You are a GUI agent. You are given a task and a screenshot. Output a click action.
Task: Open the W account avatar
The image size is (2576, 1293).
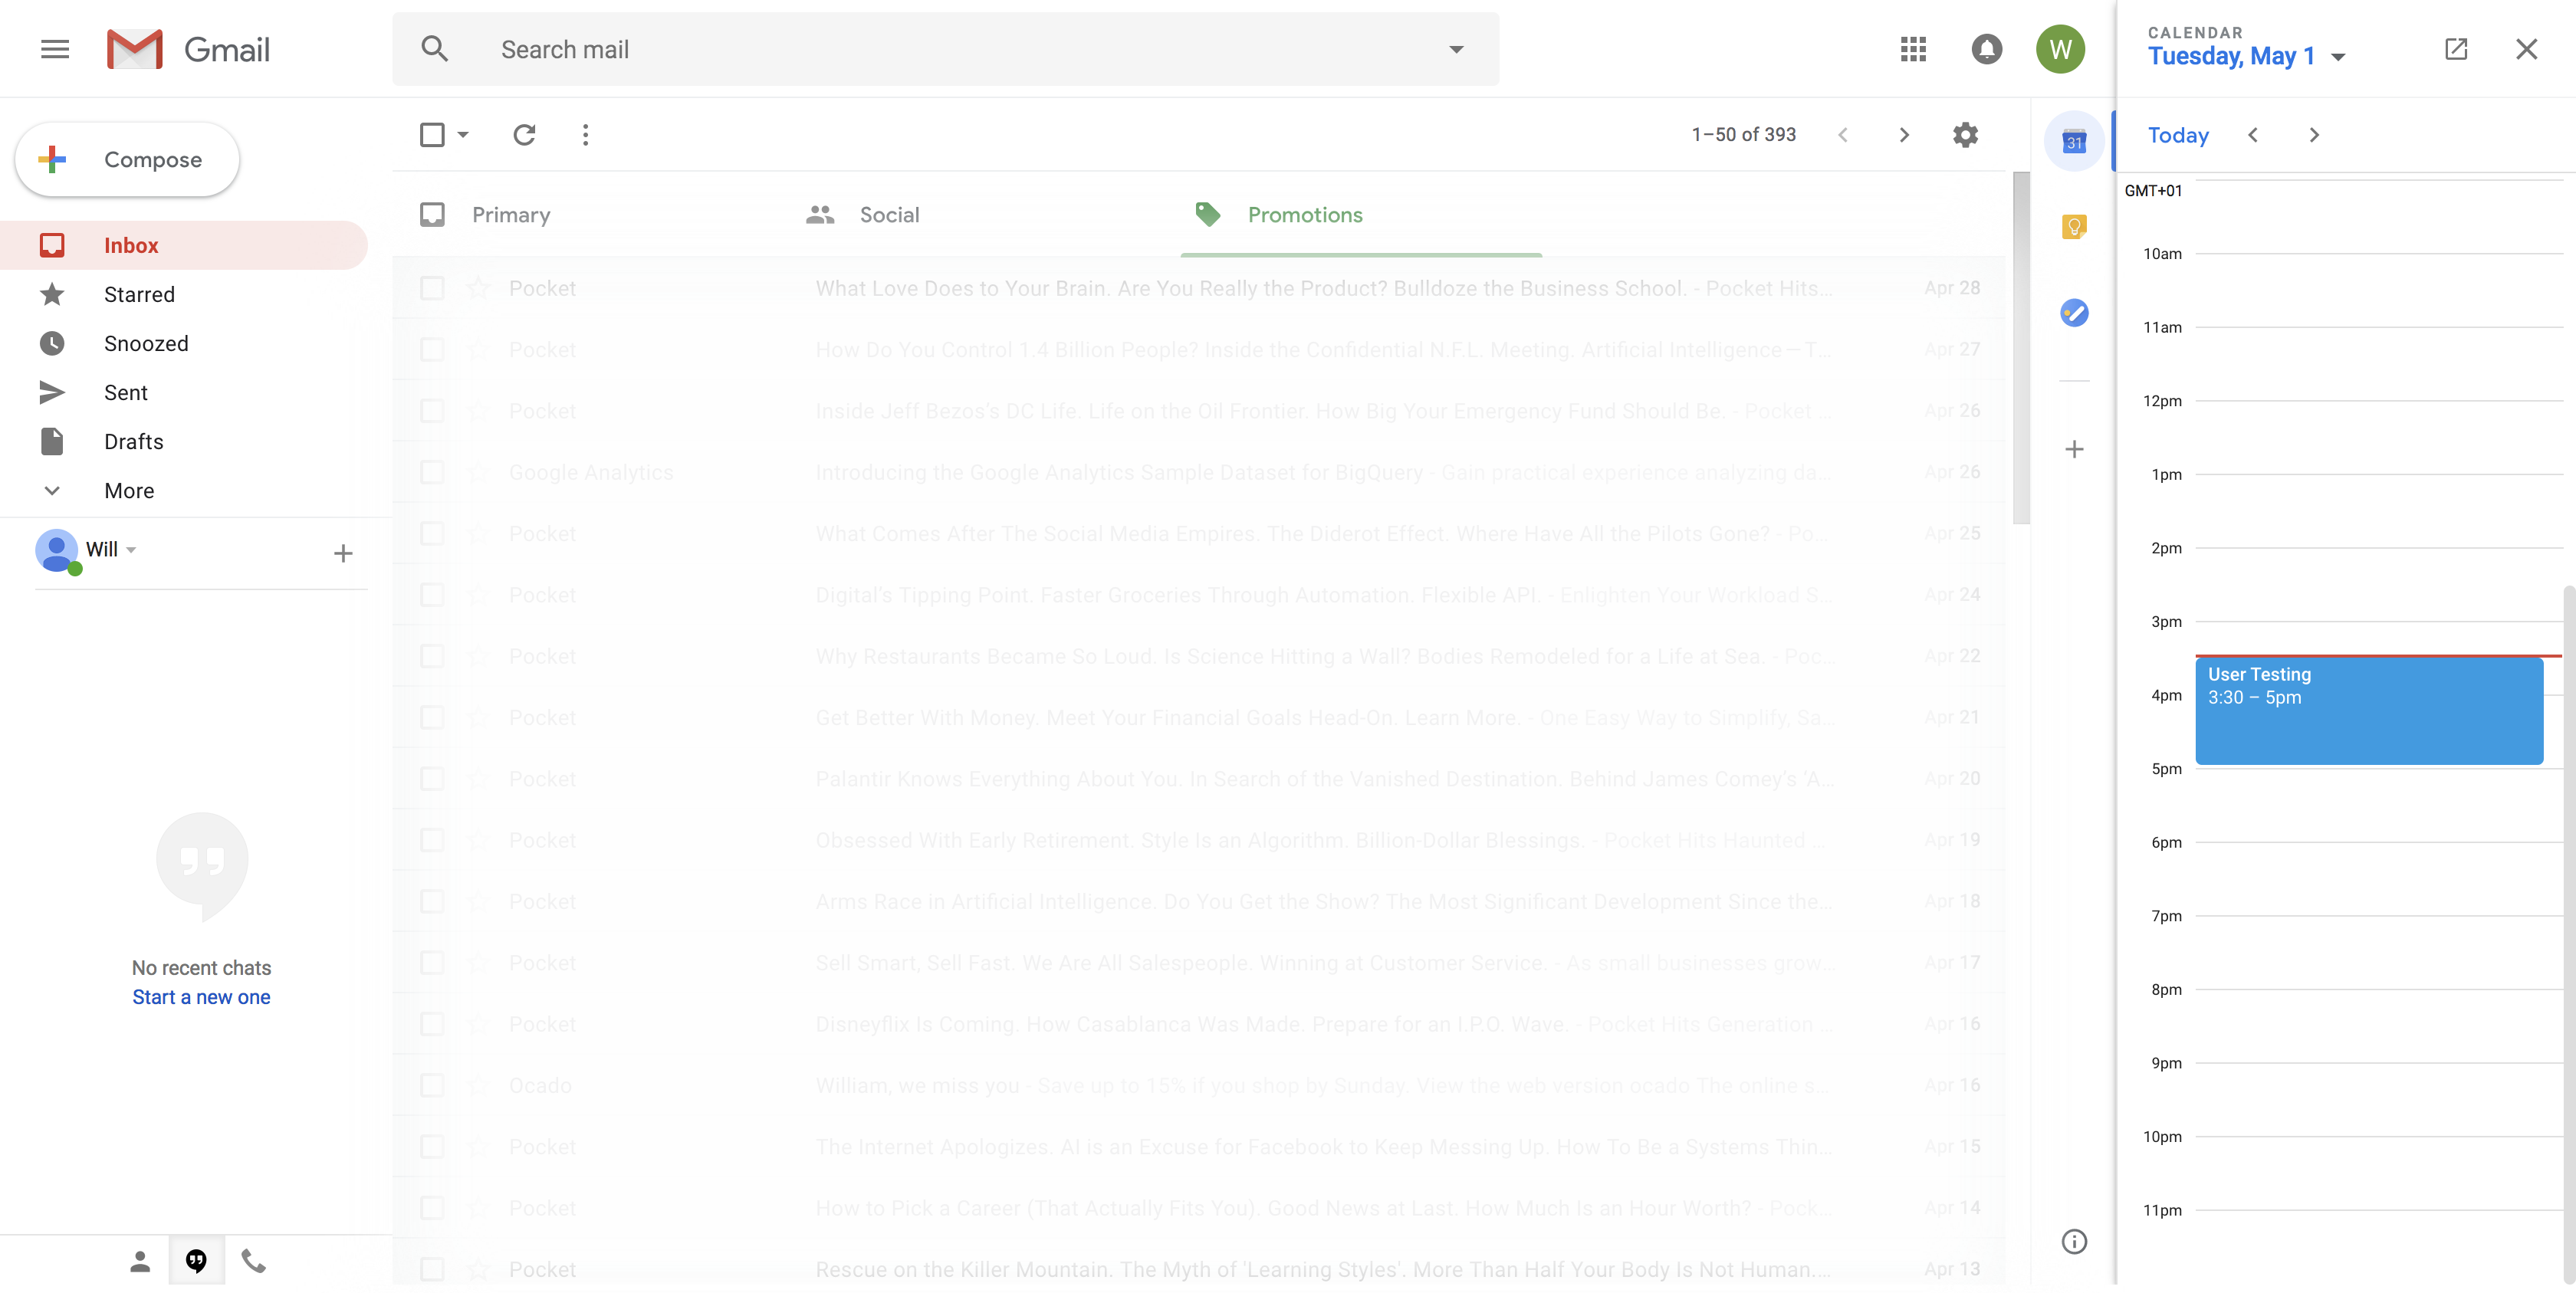coord(2060,49)
